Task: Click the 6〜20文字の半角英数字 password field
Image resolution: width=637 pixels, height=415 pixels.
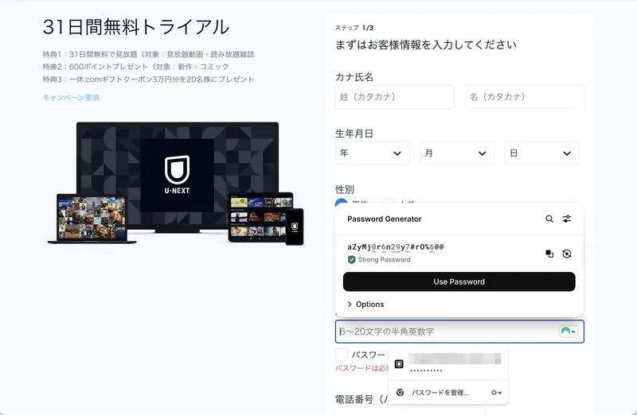Action: (459, 332)
